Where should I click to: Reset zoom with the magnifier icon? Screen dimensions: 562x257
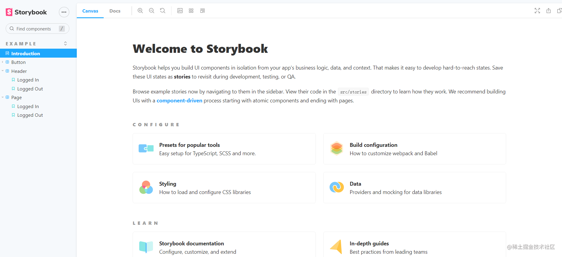pyautogui.click(x=163, y=11)
